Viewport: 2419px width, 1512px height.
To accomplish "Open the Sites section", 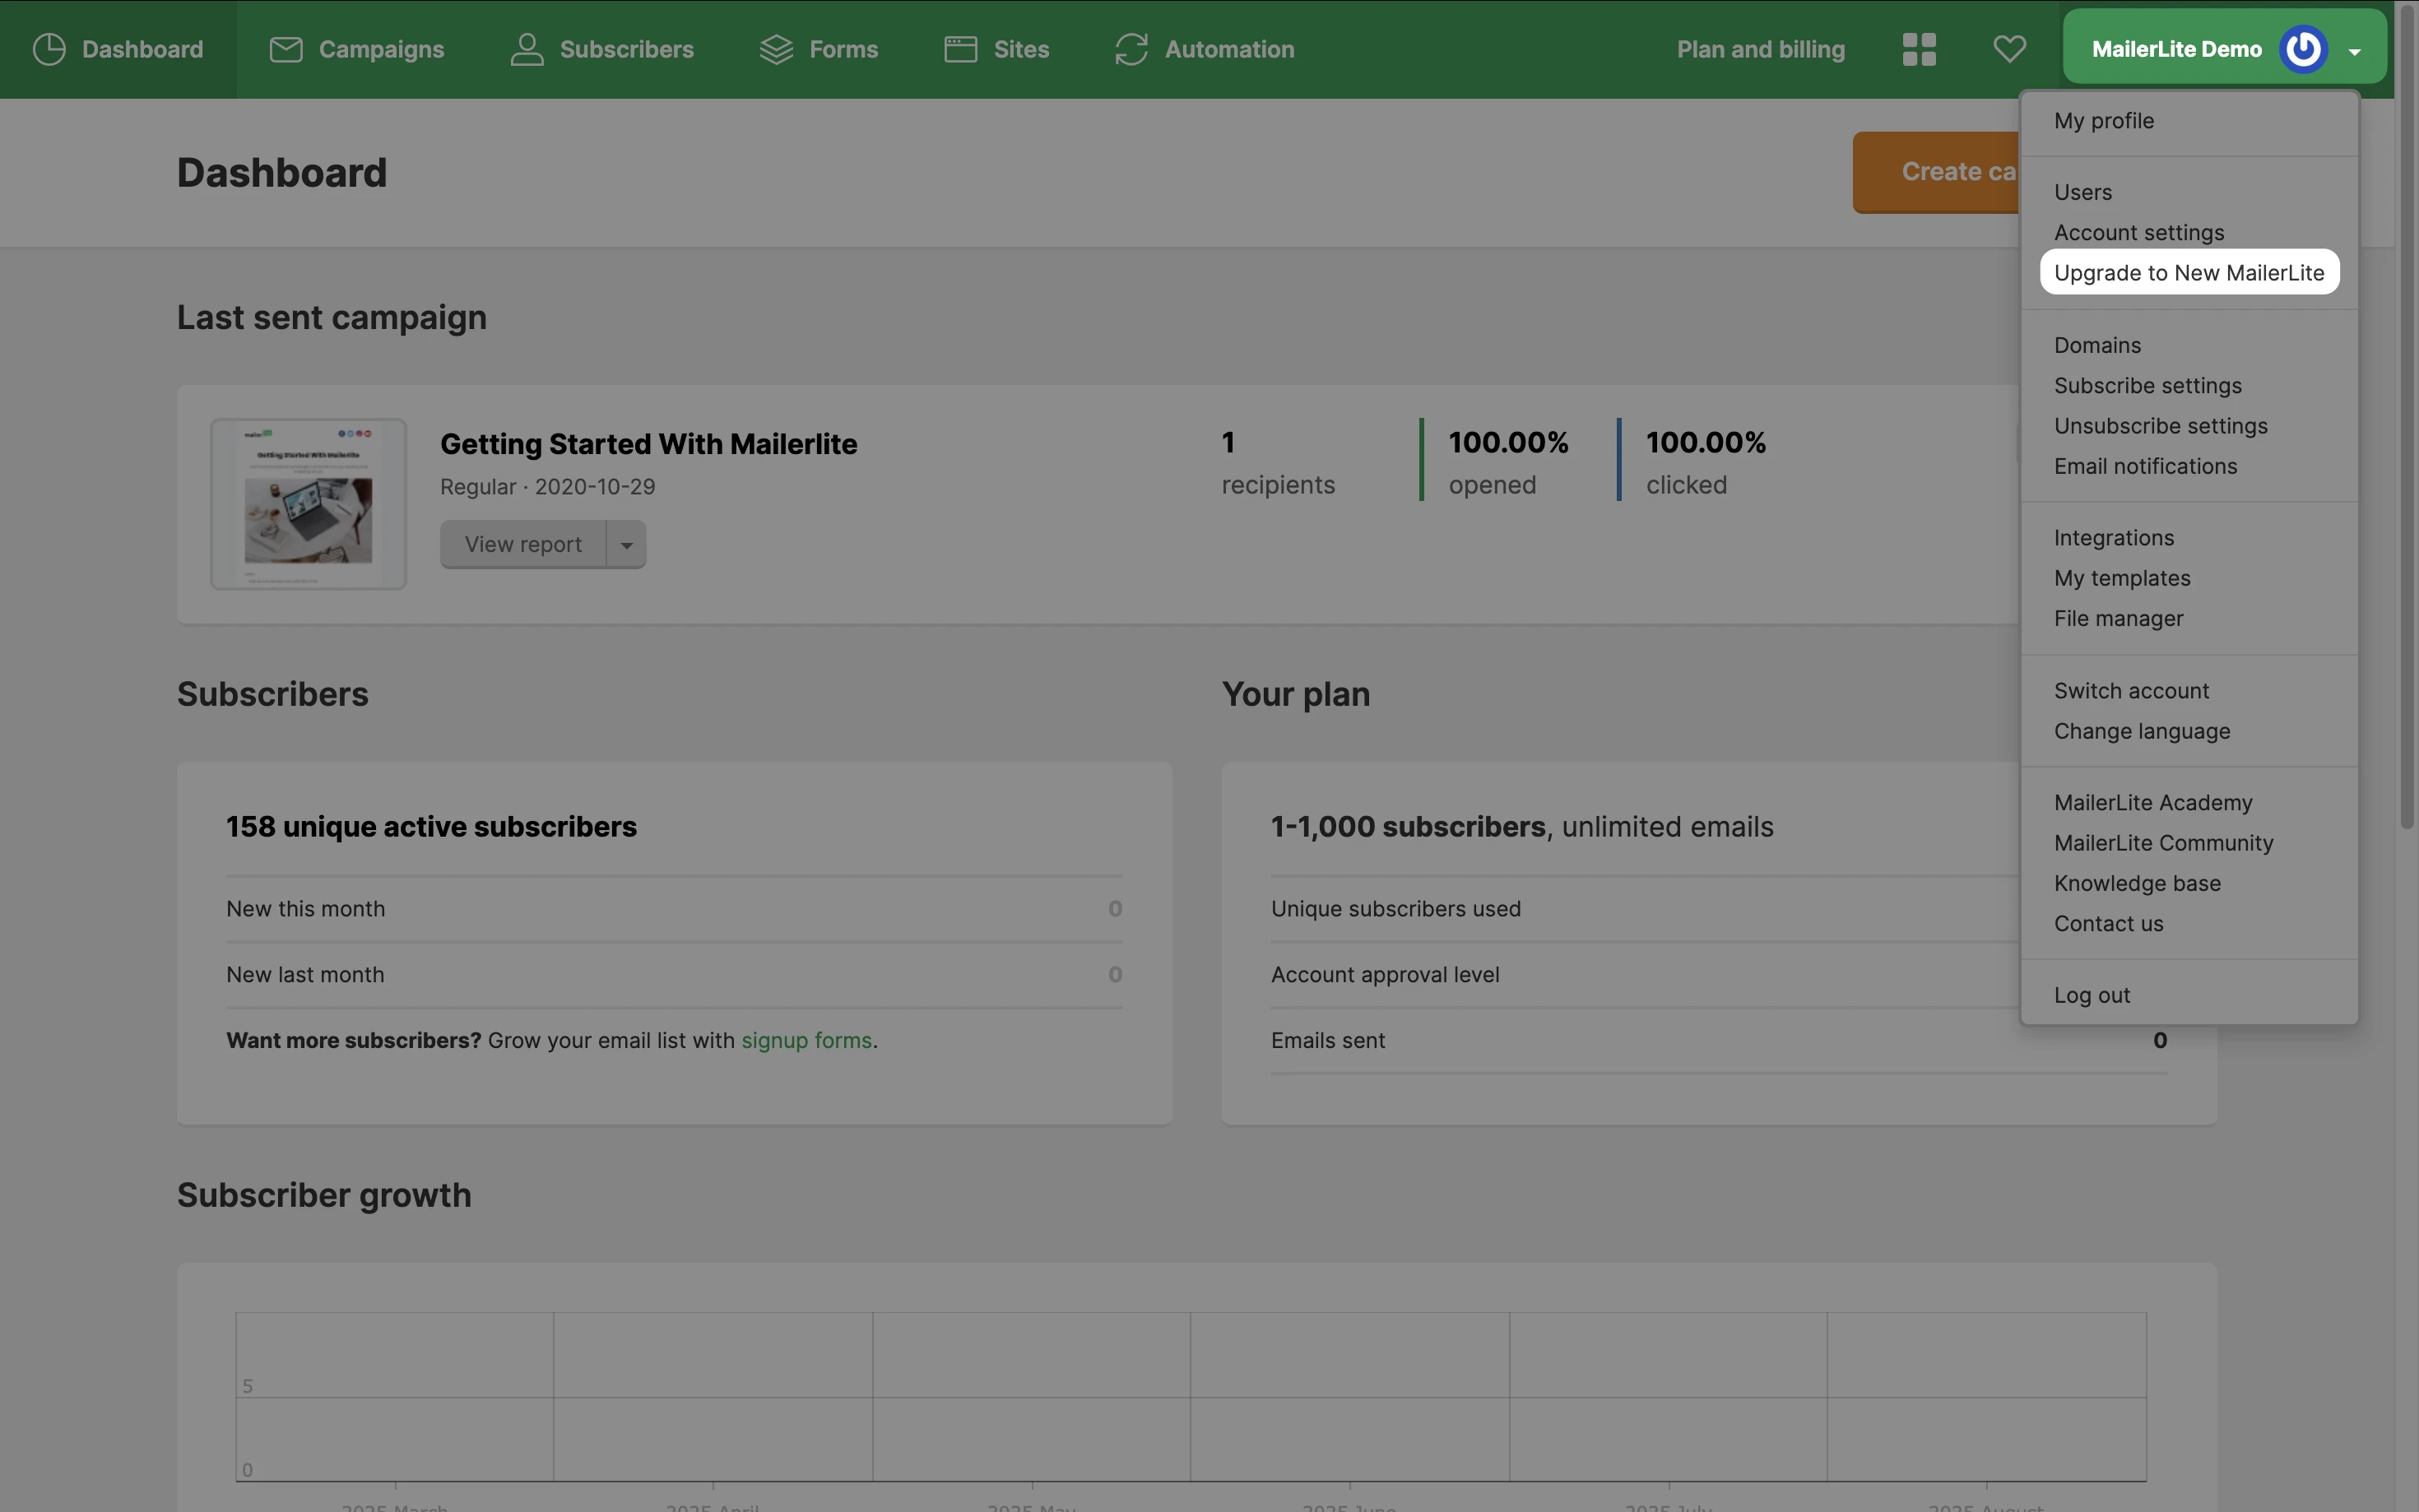I will pos(996,49).
